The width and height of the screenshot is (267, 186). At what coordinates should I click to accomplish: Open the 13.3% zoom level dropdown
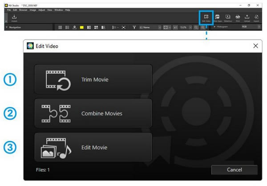pos(186,27)
